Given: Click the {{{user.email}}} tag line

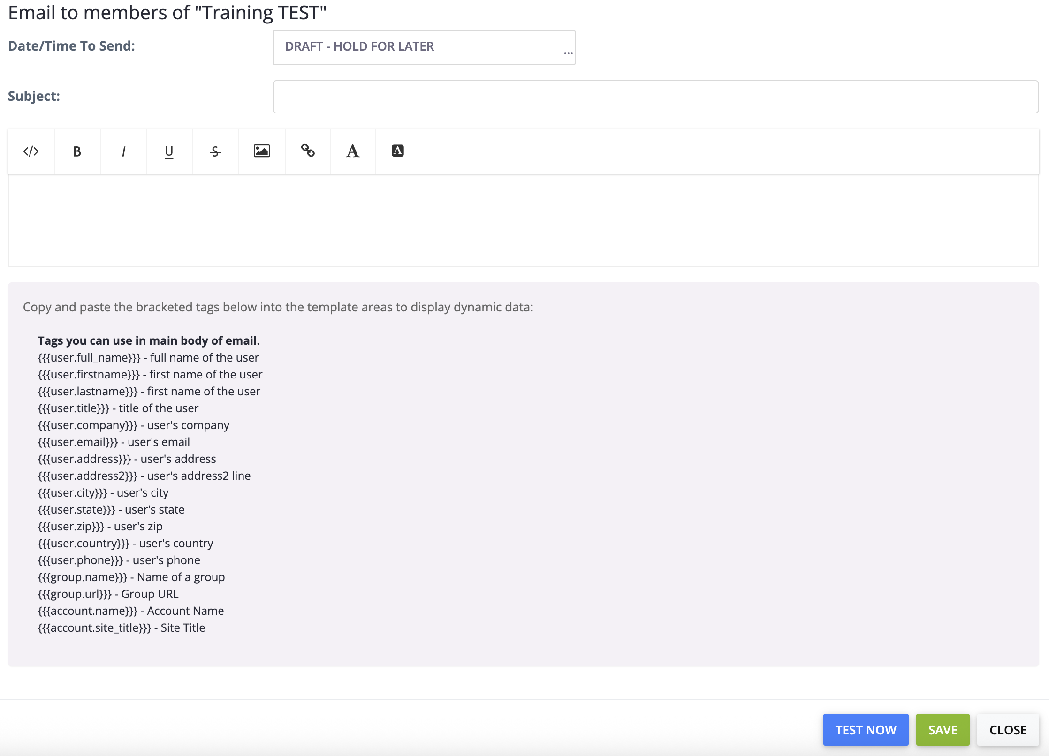Looking at the screenshot, I should [x=114, y=442].
